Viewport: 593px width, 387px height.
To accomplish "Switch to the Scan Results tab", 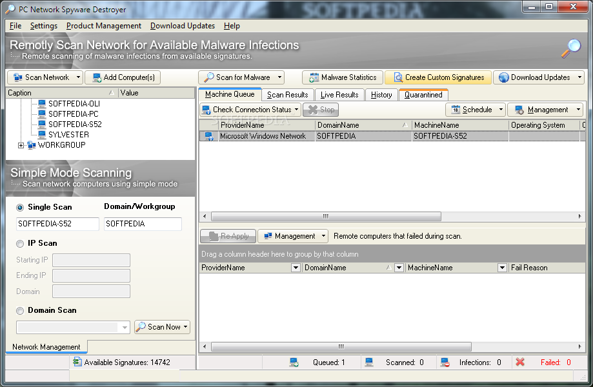I will coord(287,95).
